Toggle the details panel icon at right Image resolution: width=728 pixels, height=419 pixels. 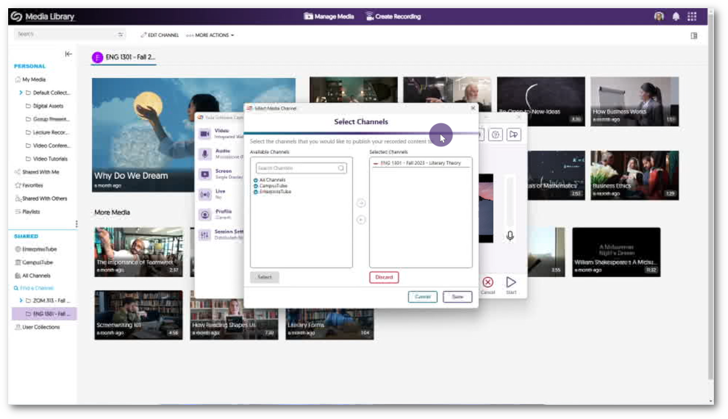point(694,36)
